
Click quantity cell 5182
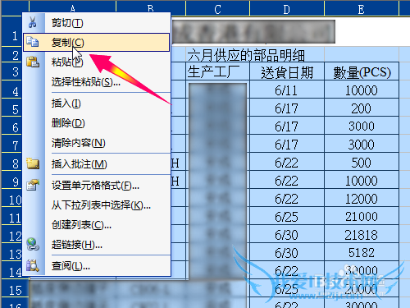[x=362, y=252]
